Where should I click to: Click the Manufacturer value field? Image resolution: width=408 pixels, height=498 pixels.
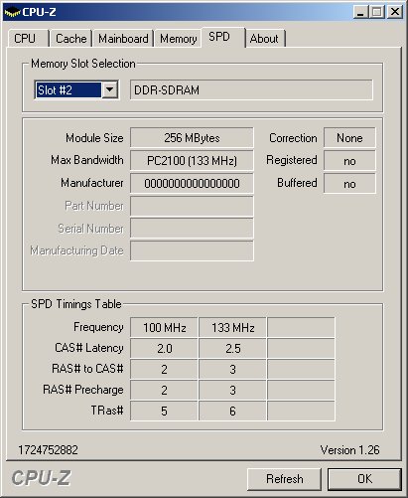192,183
